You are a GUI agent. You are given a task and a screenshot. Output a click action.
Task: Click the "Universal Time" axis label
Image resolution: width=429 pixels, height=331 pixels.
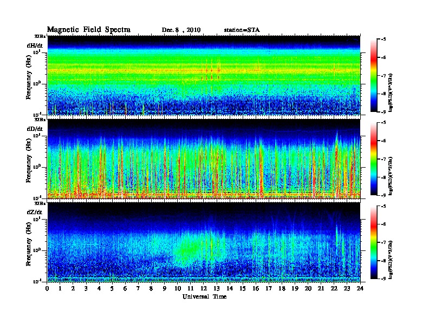204,296
